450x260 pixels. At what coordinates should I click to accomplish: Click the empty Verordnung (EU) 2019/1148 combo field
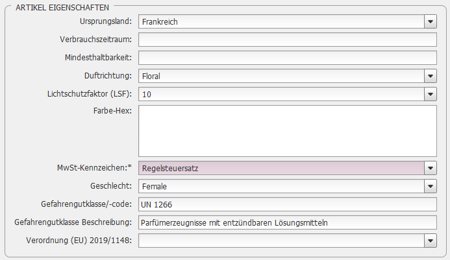281,241
